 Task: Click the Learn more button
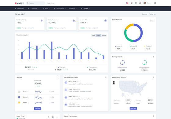tap(133, 108)
